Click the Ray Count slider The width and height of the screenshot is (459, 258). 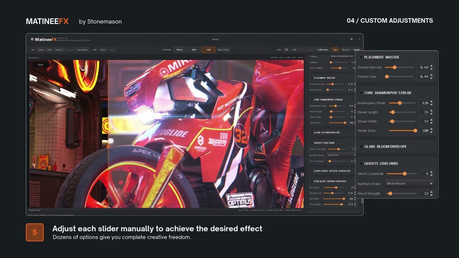coord(333,187)
